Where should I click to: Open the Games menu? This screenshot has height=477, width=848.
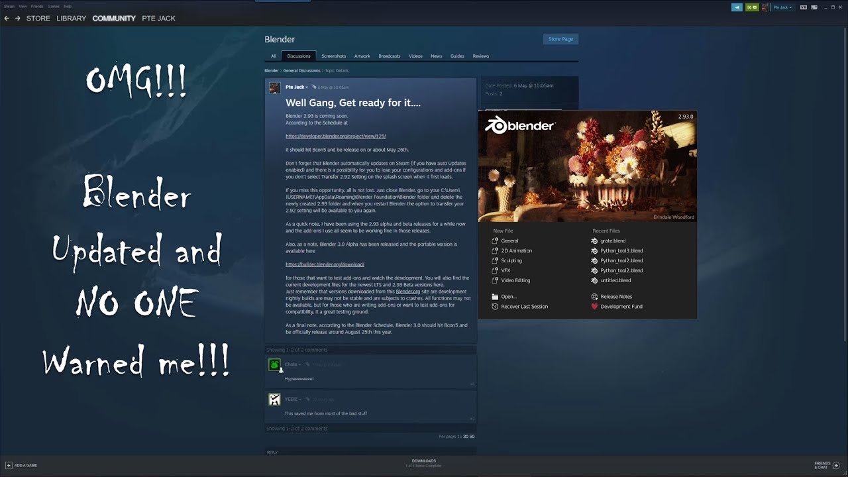pos(53,6)
